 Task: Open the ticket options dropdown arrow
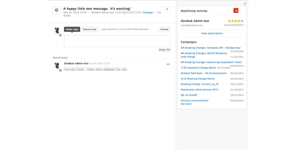pyautogui.click(x=167, y=9)
